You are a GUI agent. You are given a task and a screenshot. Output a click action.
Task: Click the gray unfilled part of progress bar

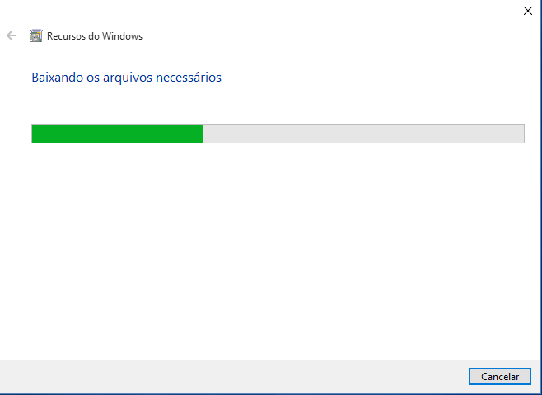[x=363, y=134]
